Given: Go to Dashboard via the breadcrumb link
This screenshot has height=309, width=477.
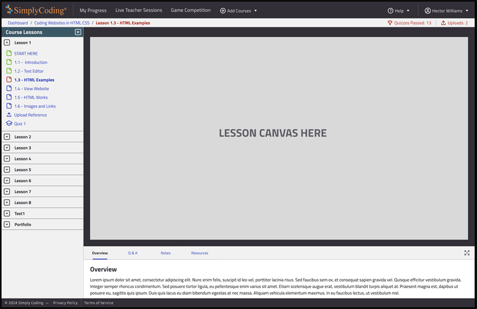Looking at the screenshot, I should click(x=18, y=22).
